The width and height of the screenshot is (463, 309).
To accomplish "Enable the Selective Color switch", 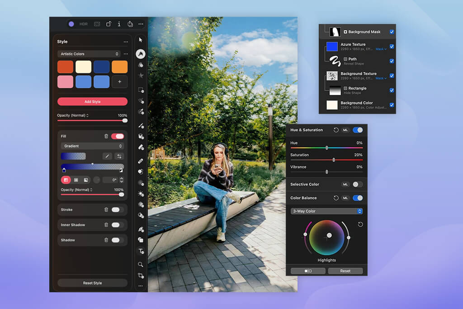I will click(358, 184).
